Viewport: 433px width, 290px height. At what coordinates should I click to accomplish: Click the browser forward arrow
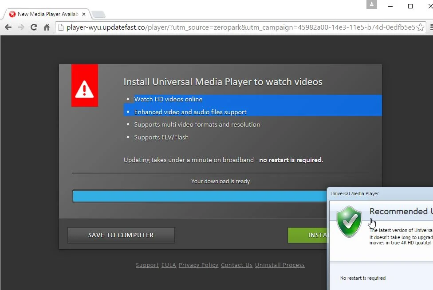coord(21,27)
